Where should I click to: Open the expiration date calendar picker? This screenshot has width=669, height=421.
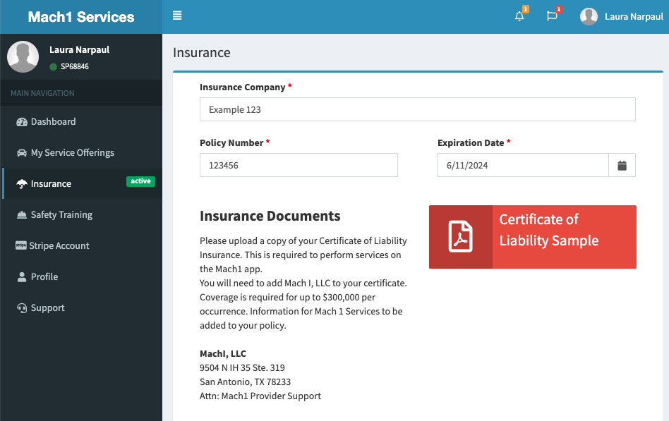(622, 165)
